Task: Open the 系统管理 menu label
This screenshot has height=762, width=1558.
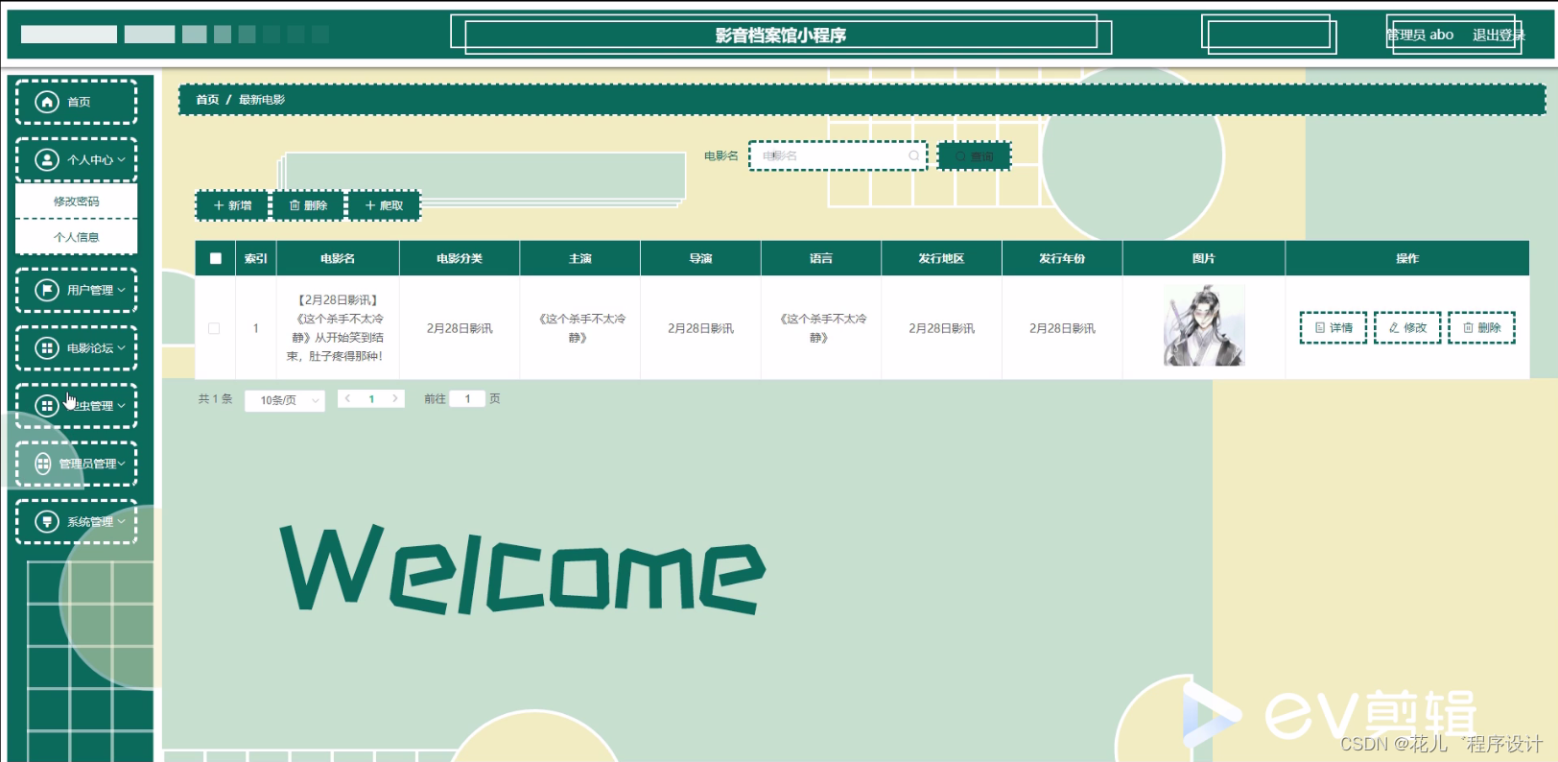Action: coord(90,522)
